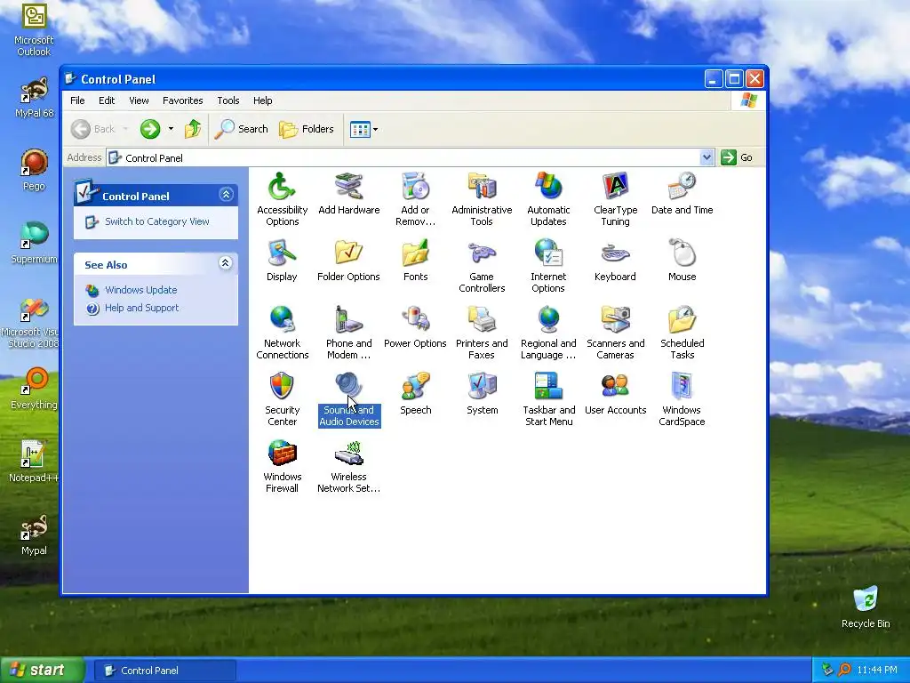The height and width of the screenshot is (683, 910).
Task: Open the Help and Support link
Action: coord(141,308)
